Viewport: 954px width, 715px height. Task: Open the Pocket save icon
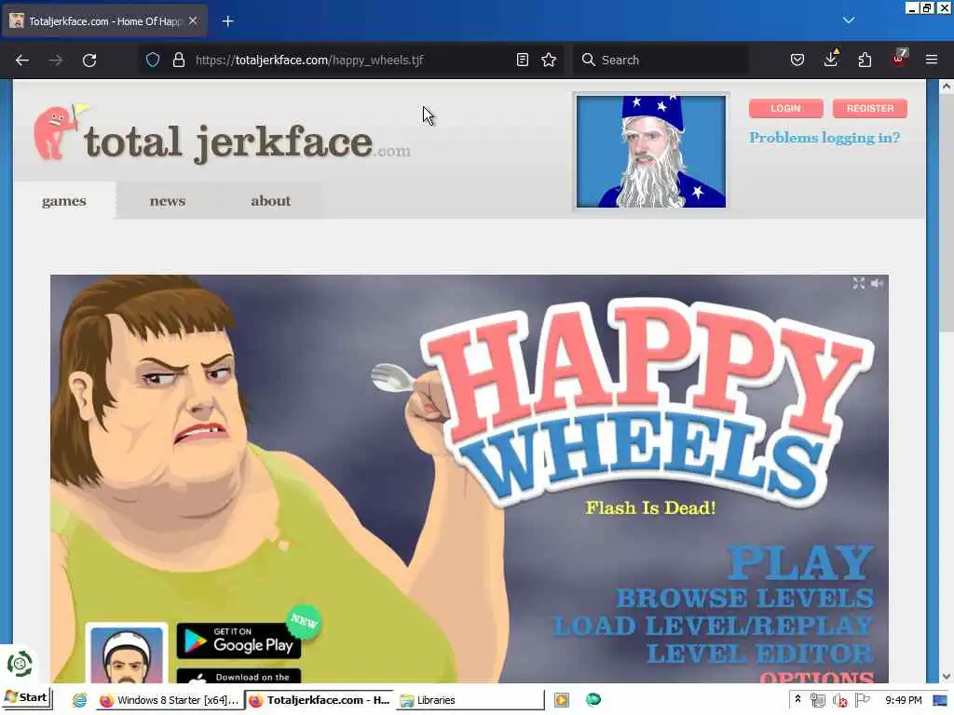pos(797,60)
